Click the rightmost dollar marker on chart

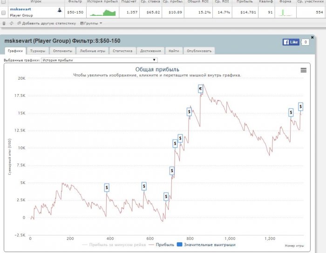point(300,106)
